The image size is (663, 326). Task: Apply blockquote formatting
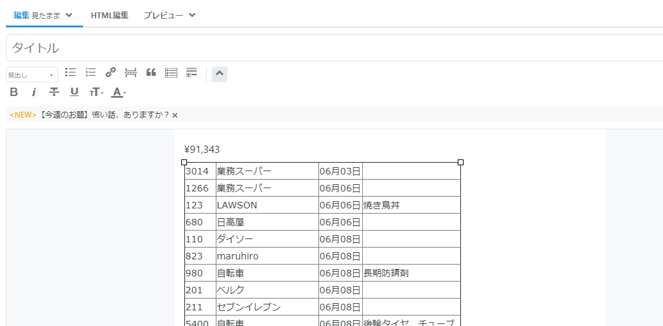click(151, 73)
